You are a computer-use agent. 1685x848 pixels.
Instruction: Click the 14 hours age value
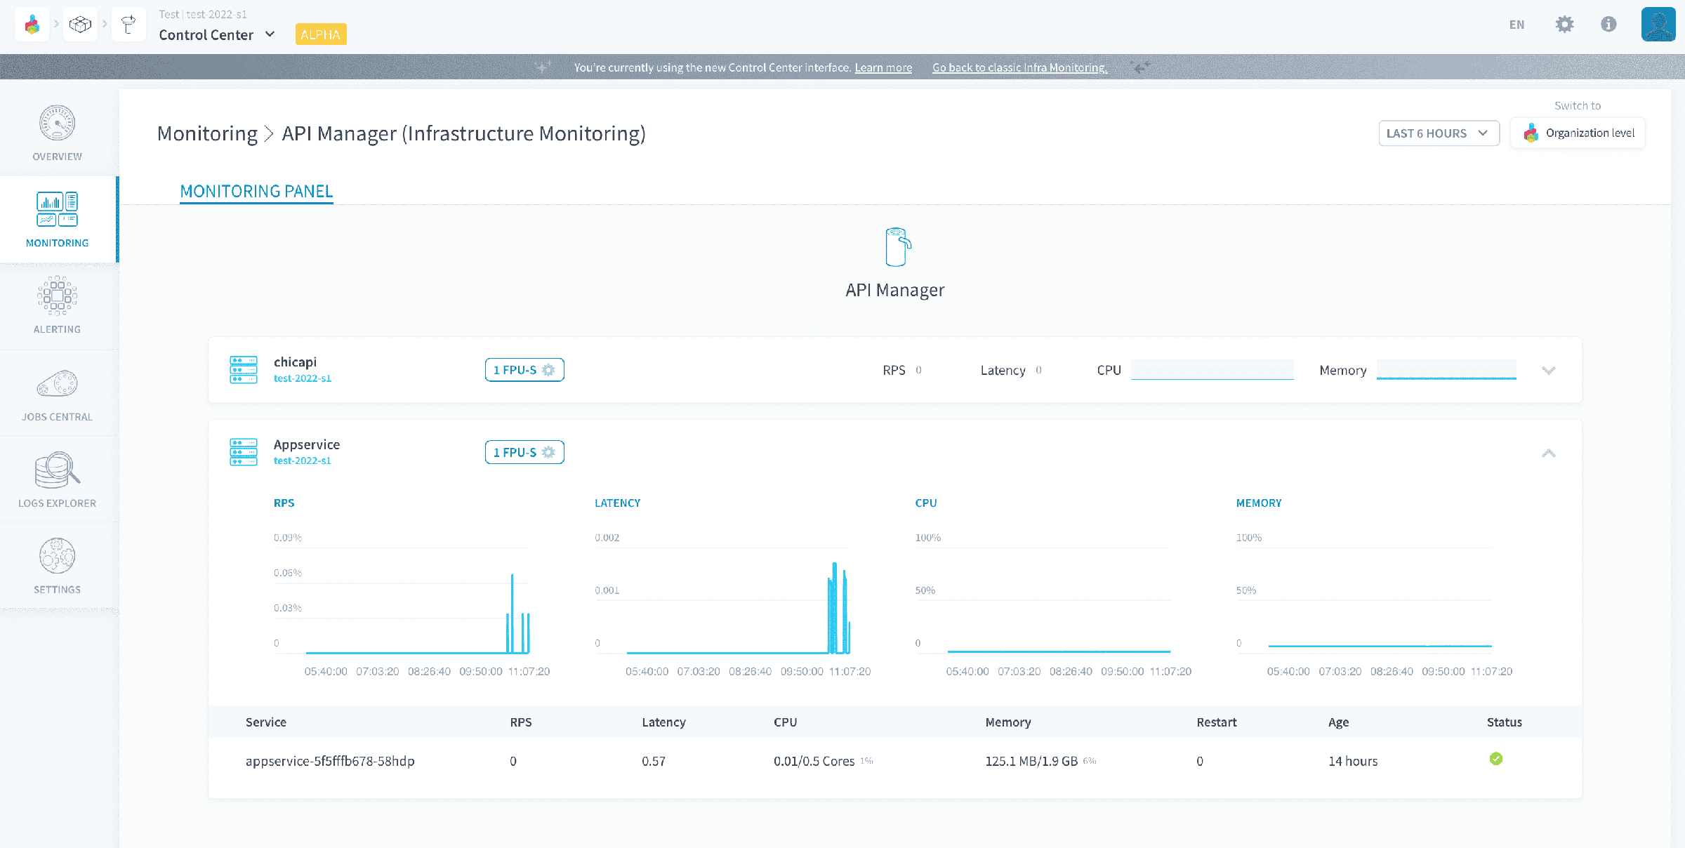click(x=1353, y=761)
